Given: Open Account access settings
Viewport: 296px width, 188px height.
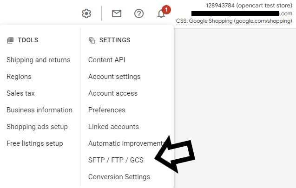Looking at the screenshot, I should [x=113, y=93].
